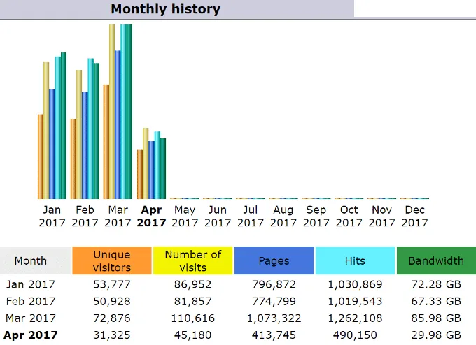476x345 pixels.
Task: Click hits value 1,019,543
Action: 355,302
